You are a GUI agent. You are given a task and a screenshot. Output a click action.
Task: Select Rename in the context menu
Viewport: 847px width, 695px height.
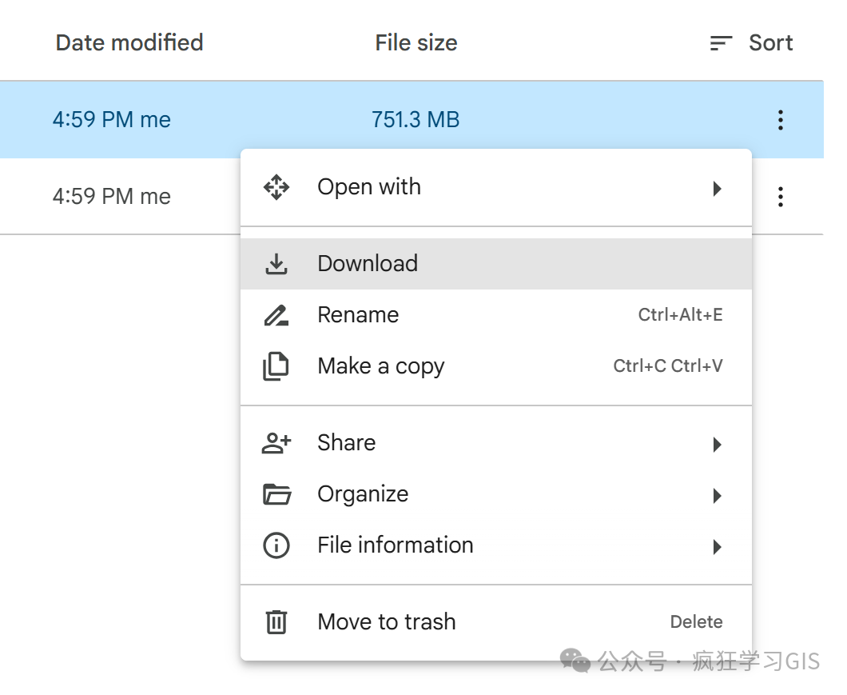[x=358, y=315]
